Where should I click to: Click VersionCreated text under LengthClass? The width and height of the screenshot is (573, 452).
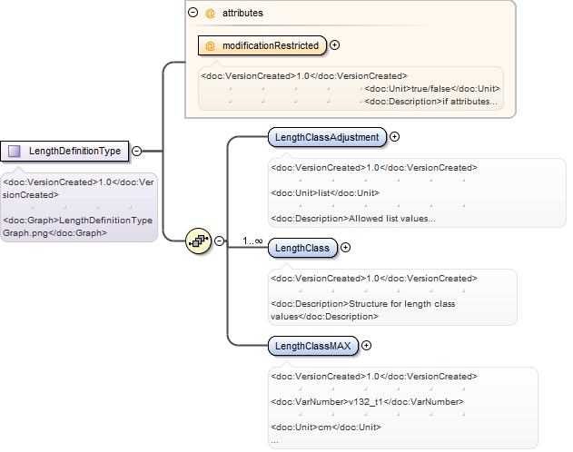[x=374, y=279]
